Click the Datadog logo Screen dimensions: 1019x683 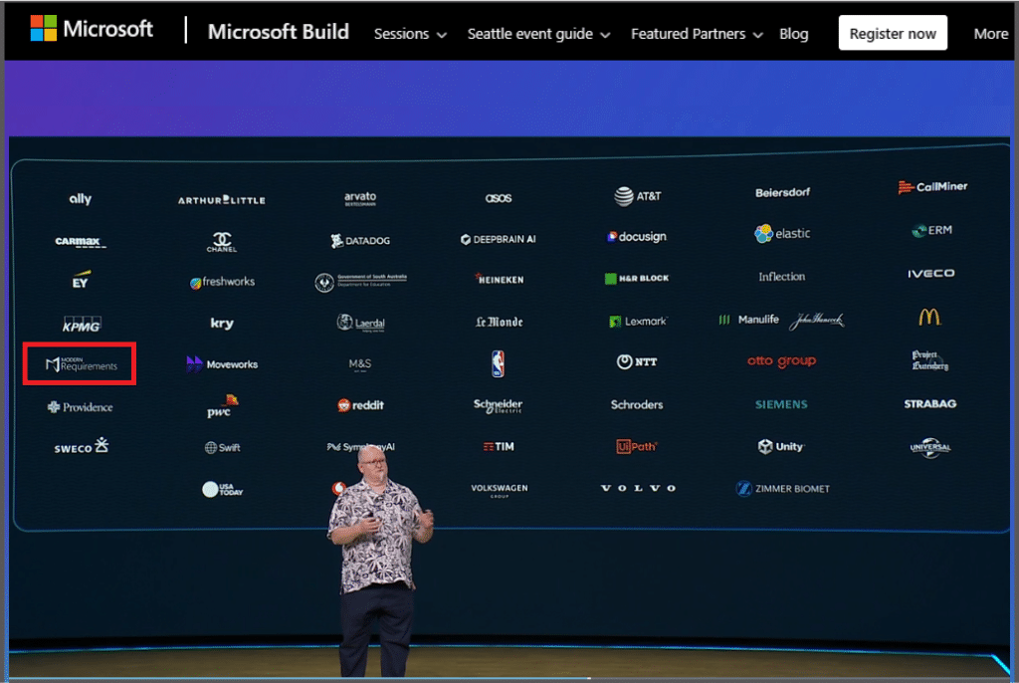pos(360,241)
